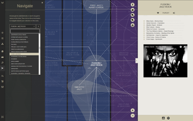The width and height of the screenshot is (193, 121).
Task: Toggle the fullscreen icon at the sidebar bottom
Action: (x=2, y=117)
